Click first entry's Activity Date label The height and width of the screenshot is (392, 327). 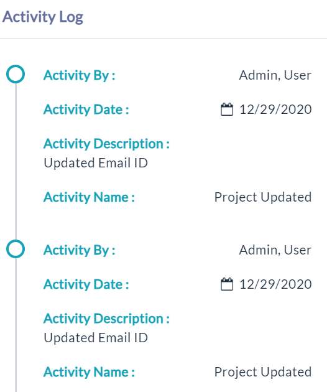pos(86,110)
